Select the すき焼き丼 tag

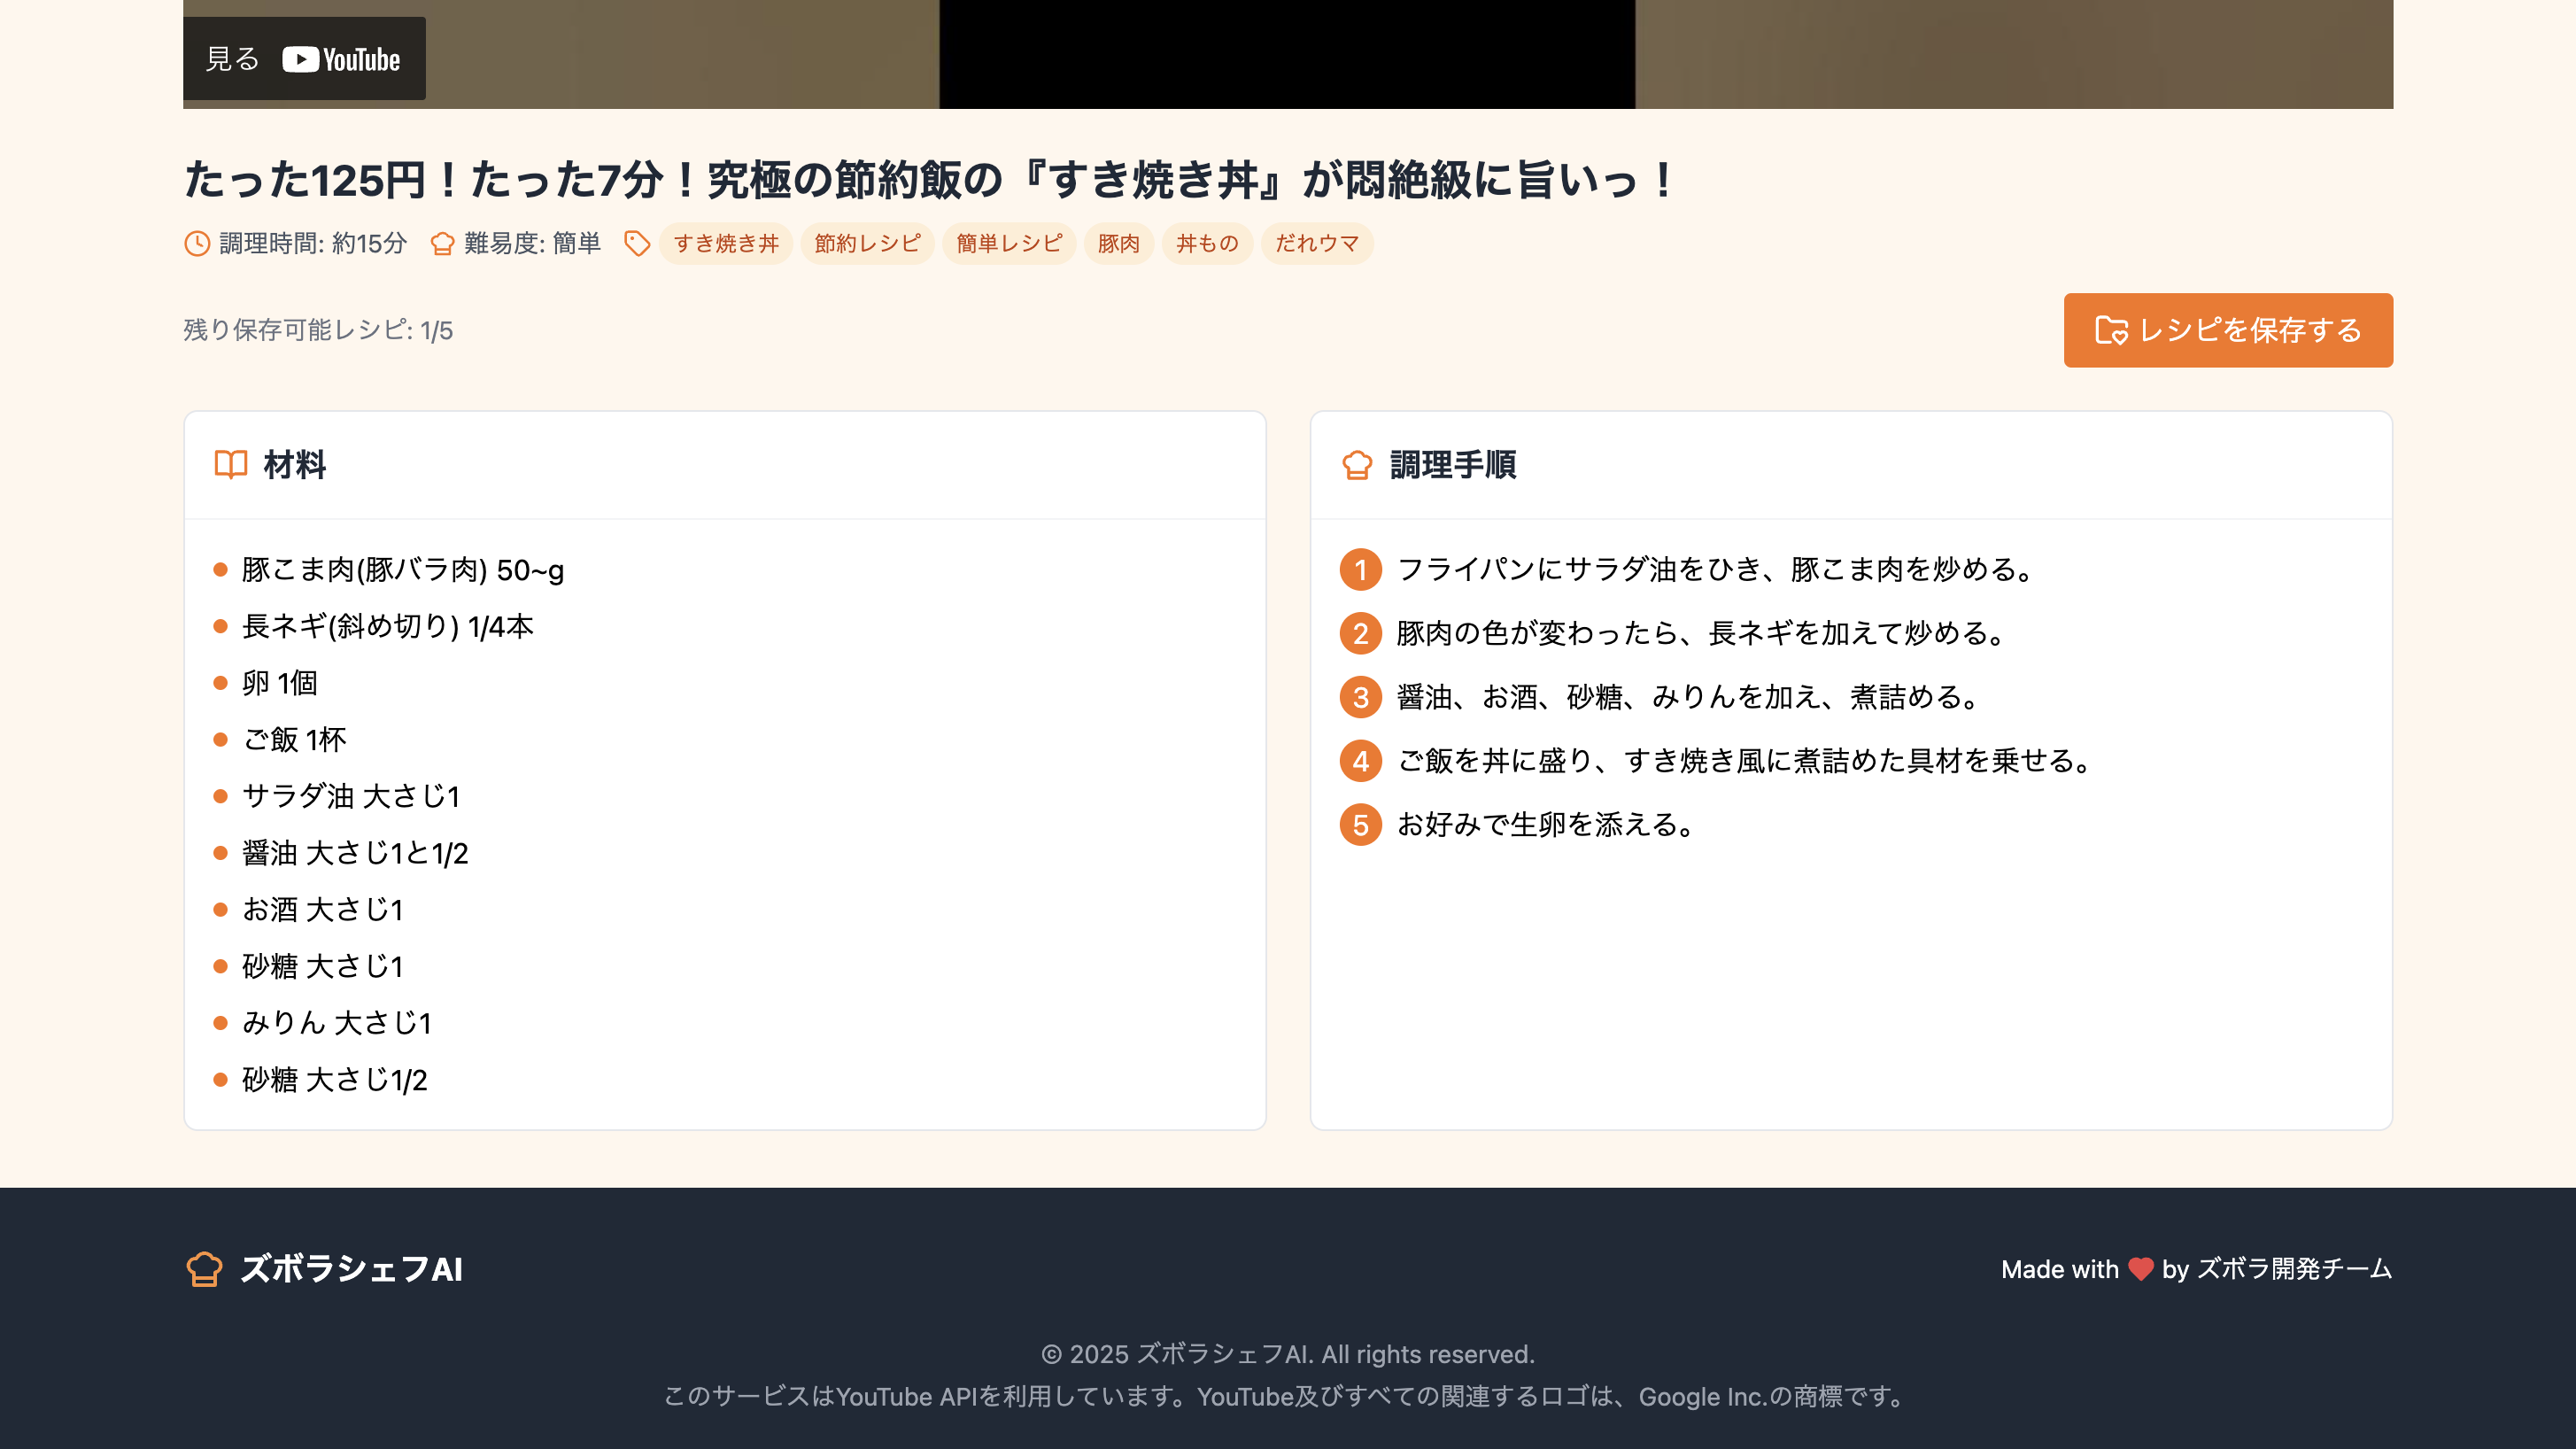[726, 244]
